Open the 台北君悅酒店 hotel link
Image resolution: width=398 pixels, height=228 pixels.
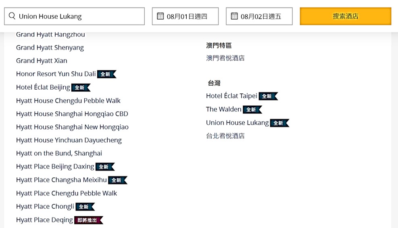(x=225, y=136)
